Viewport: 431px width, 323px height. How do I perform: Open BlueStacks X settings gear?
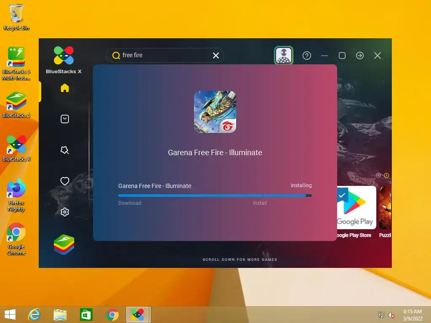(64, 212)
